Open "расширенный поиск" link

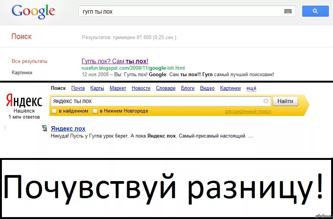point(248,111)
